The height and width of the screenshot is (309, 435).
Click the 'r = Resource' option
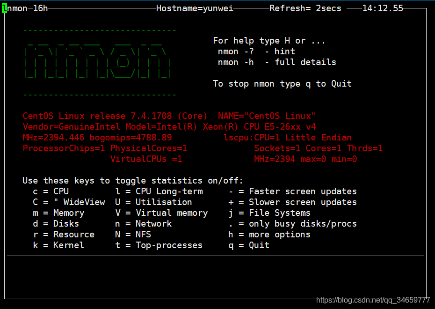click(x=64, y=235)
